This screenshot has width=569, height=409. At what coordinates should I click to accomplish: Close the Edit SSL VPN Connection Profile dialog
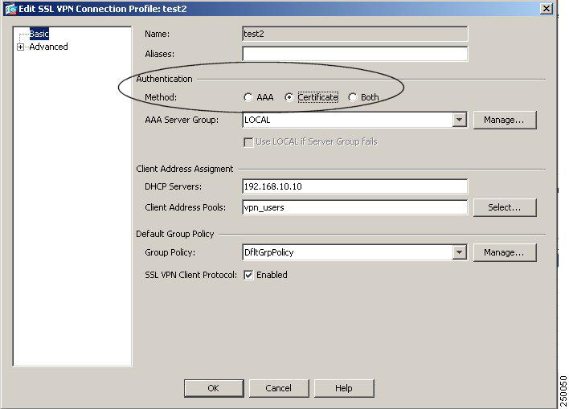546,8
